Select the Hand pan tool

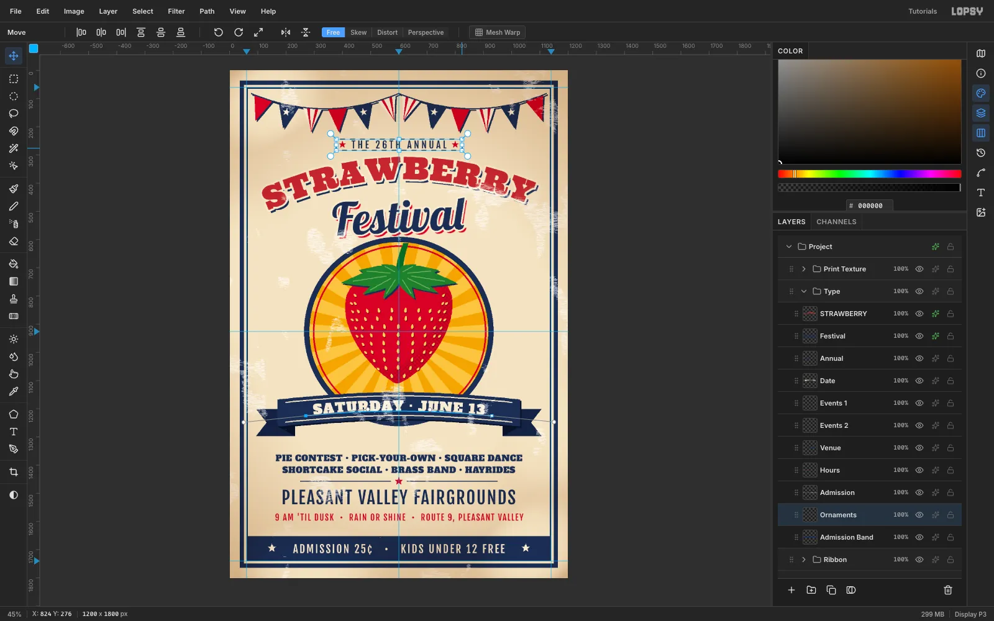pyautogui.click(x=14, y=374)
